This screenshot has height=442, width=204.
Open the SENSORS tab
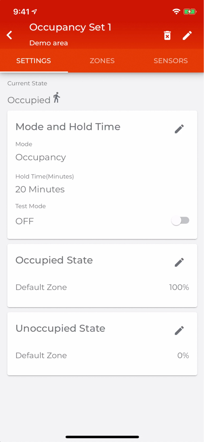(171, 61)
